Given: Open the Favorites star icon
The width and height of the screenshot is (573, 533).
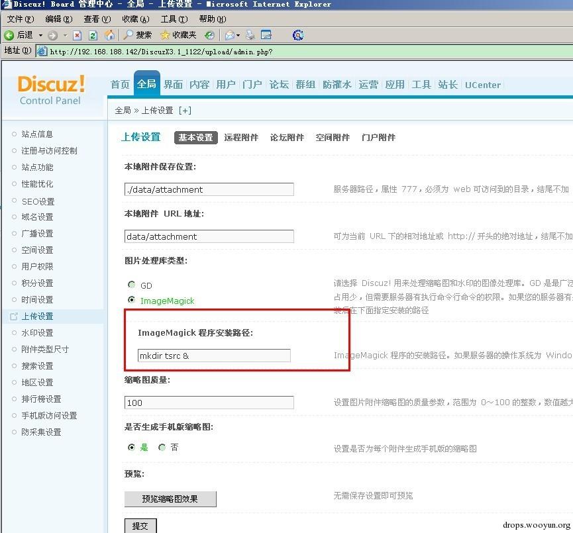Looking at the screenshot, I should click(165, 35).
